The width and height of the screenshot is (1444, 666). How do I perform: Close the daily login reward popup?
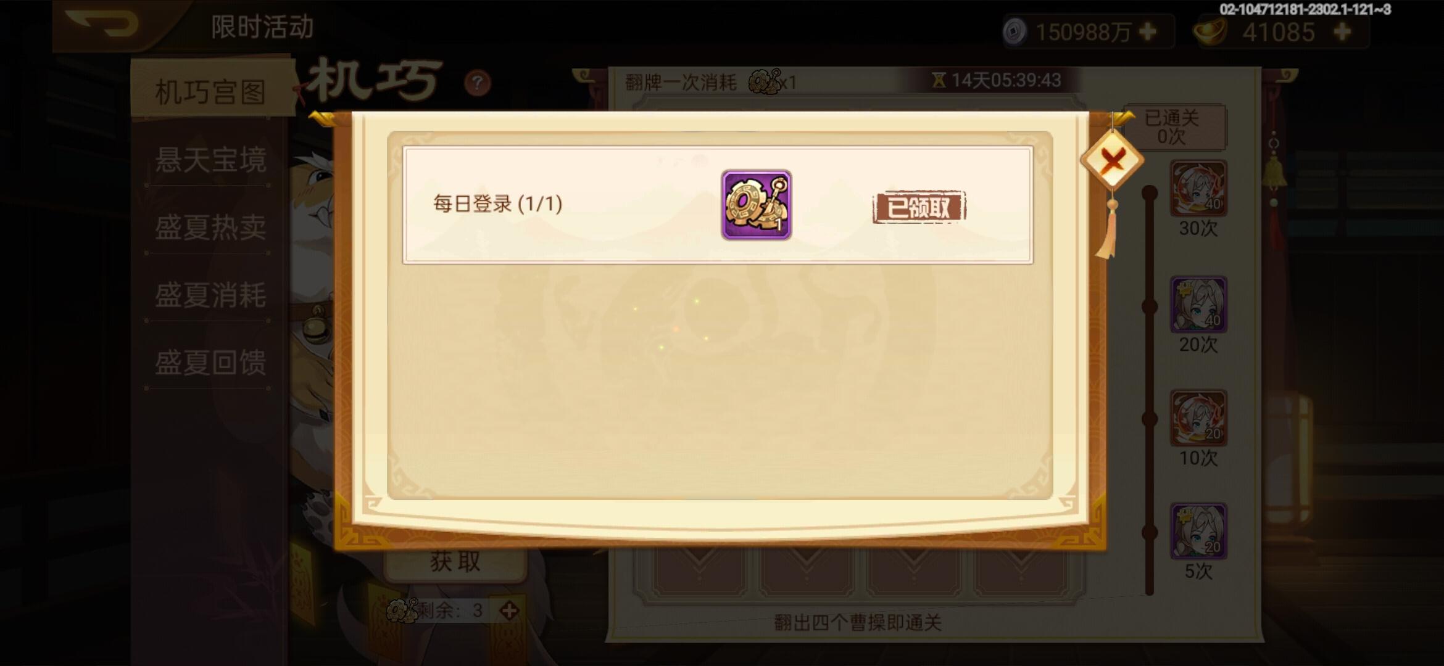[1112, 162]
